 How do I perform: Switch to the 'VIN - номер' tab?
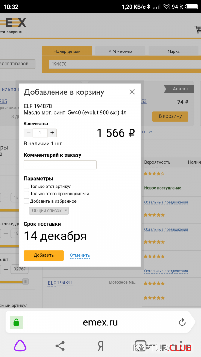(x=120, y=51)
